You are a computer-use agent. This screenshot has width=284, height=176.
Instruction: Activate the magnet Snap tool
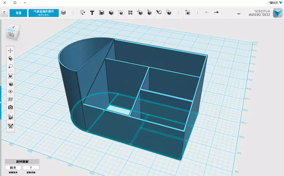coord(82,13)
